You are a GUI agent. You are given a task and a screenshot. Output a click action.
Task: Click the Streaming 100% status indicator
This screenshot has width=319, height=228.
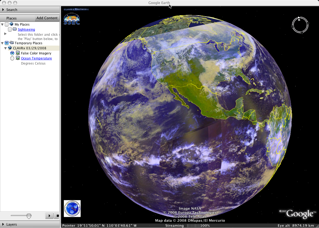pyautogui.click(x=188, y=226)
